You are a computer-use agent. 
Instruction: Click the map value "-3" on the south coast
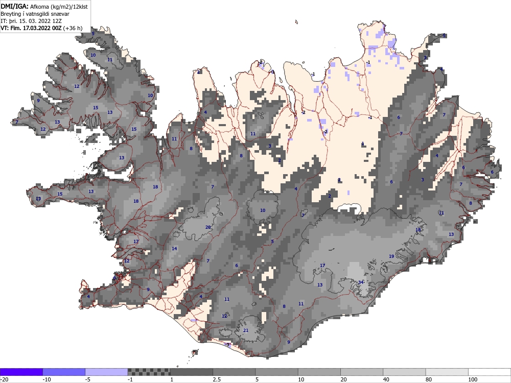click(x=227, y=345)
